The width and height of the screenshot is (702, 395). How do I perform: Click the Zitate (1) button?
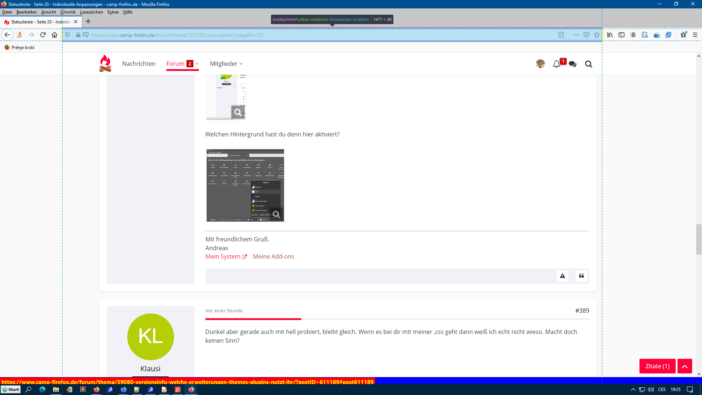click(657, 366)
